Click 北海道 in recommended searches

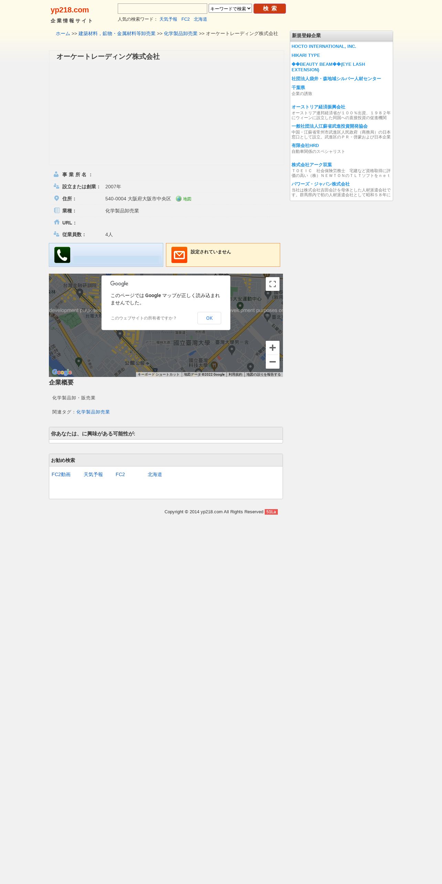click(x=155, y=474)
